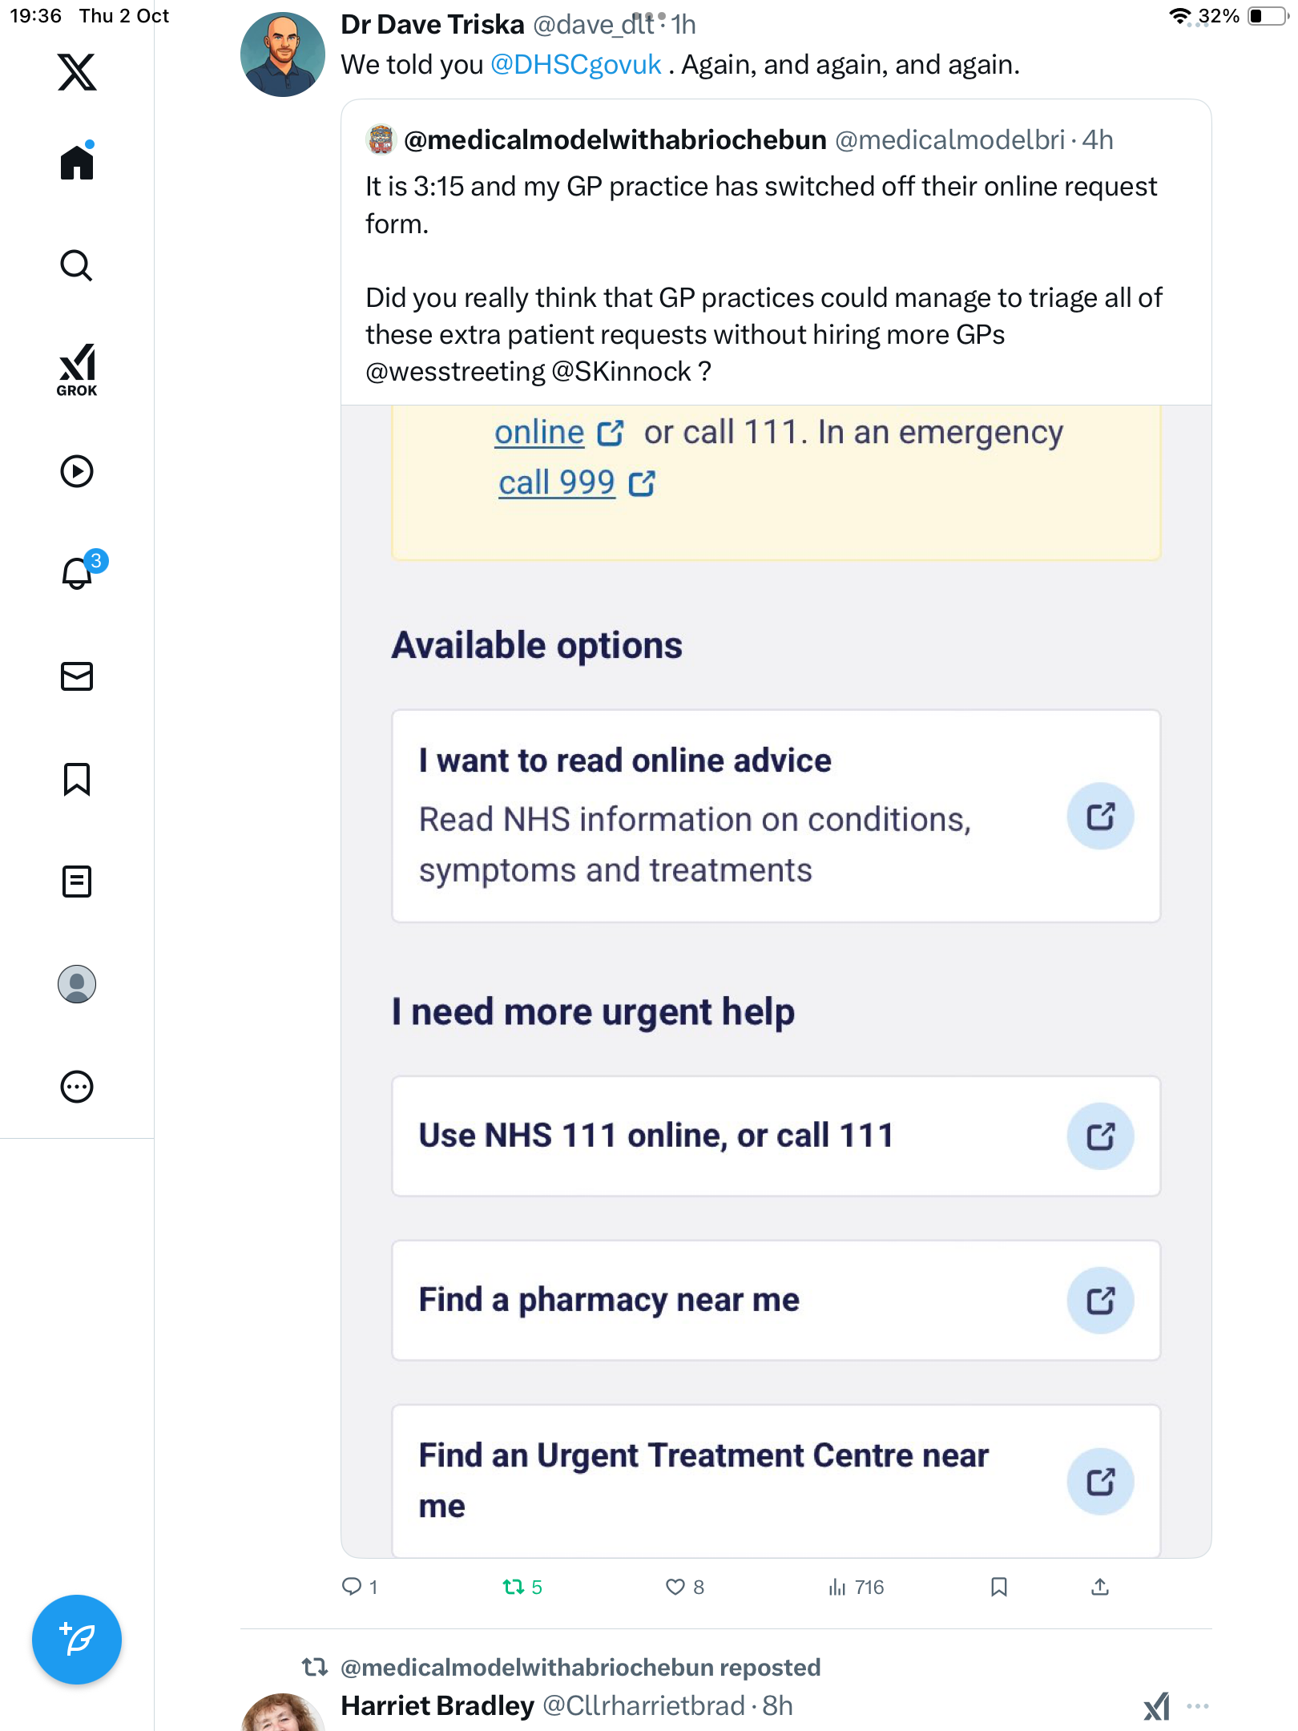Toggle repost on Dave Triska's post
Image resolution: width=1298 pixels, height=1731 pixels.
513,1587
